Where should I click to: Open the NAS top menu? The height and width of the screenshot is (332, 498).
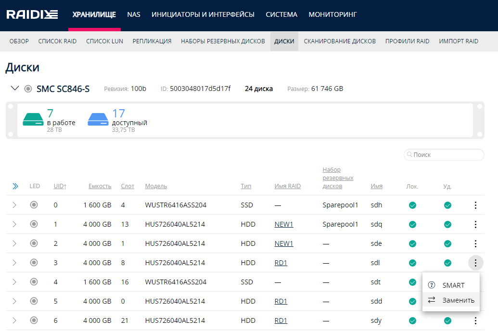(x=134, y=14)
